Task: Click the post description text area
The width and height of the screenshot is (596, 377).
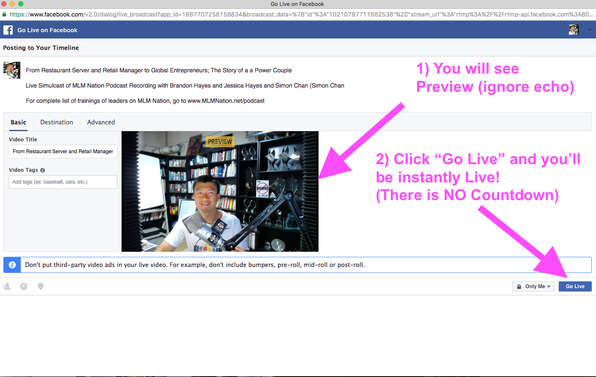Action: point(185,85)
